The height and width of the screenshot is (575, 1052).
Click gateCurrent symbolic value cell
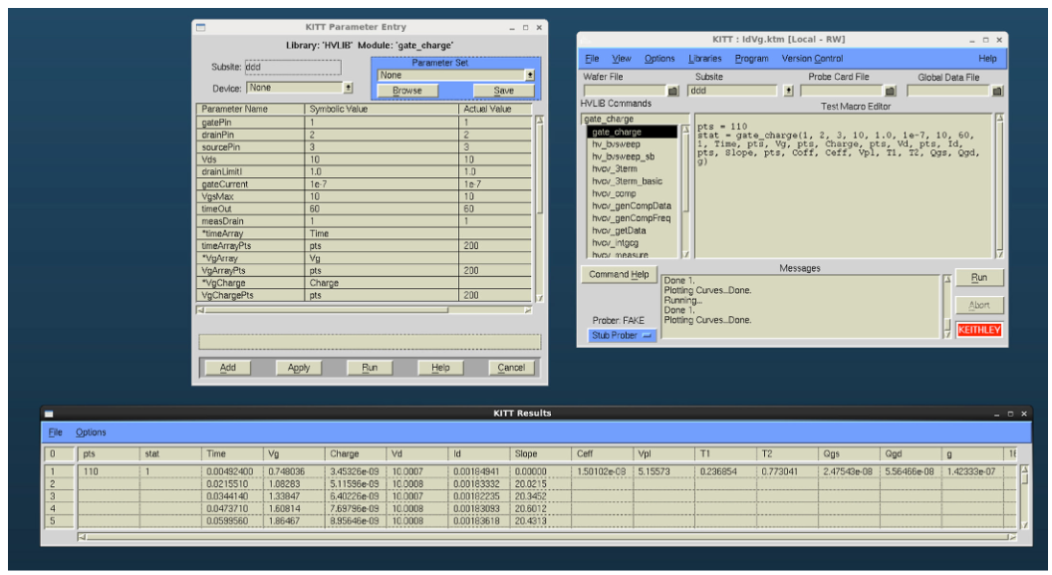[381, 184]
